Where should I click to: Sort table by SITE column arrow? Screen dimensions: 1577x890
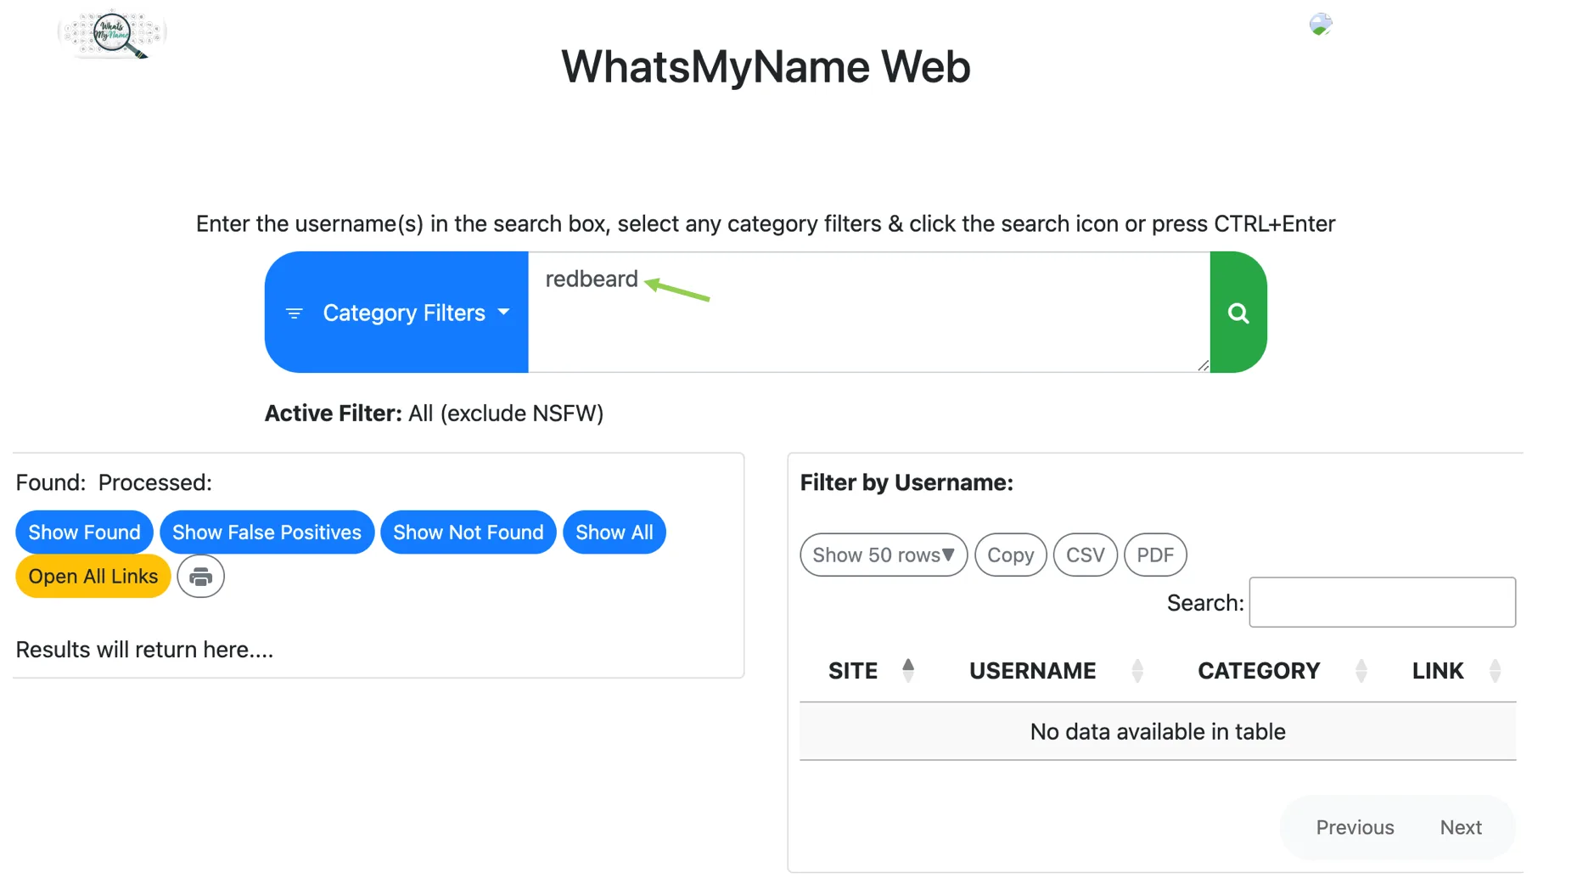coord(908,670)
